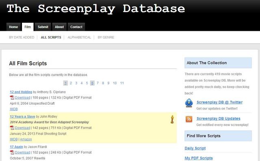Download the 12 and Holding script
260x161 pixels.
click(x=23, y=98)
